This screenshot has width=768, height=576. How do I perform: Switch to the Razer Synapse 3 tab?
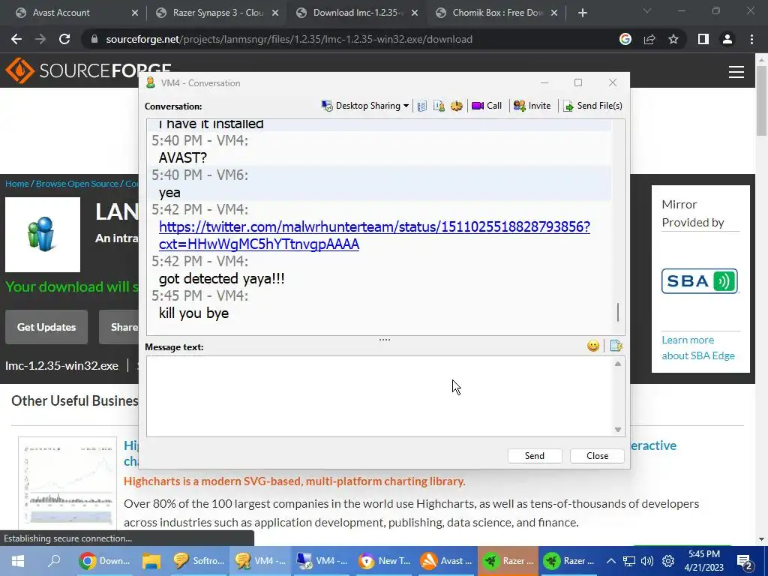(x=218, y=13)
